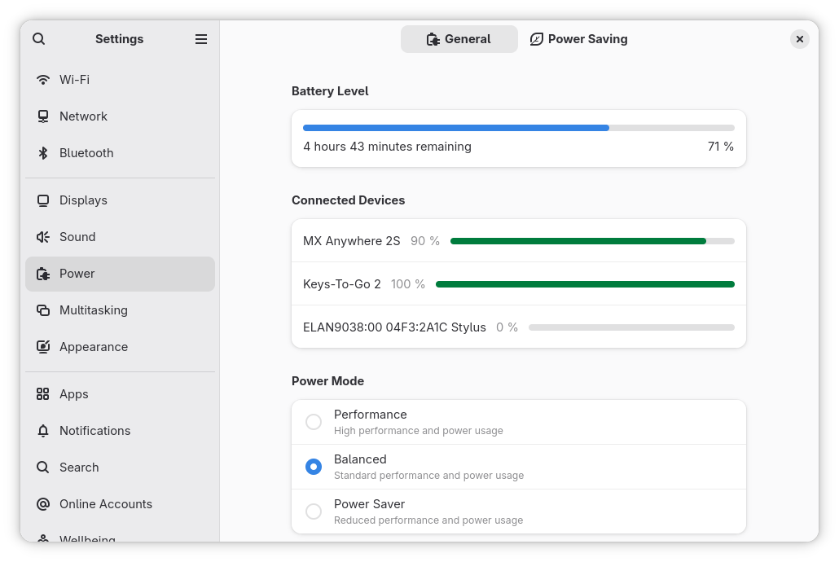This screenshot has height=562, width=839.
Task: Click the blue battery level progress bar
Action: 519,128
